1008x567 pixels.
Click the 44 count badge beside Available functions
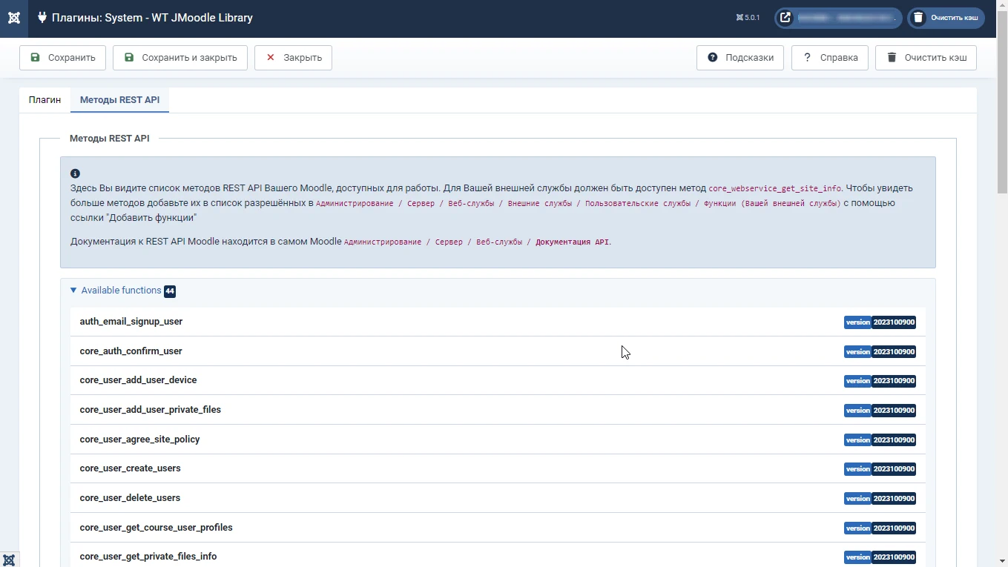click(170, 291)
